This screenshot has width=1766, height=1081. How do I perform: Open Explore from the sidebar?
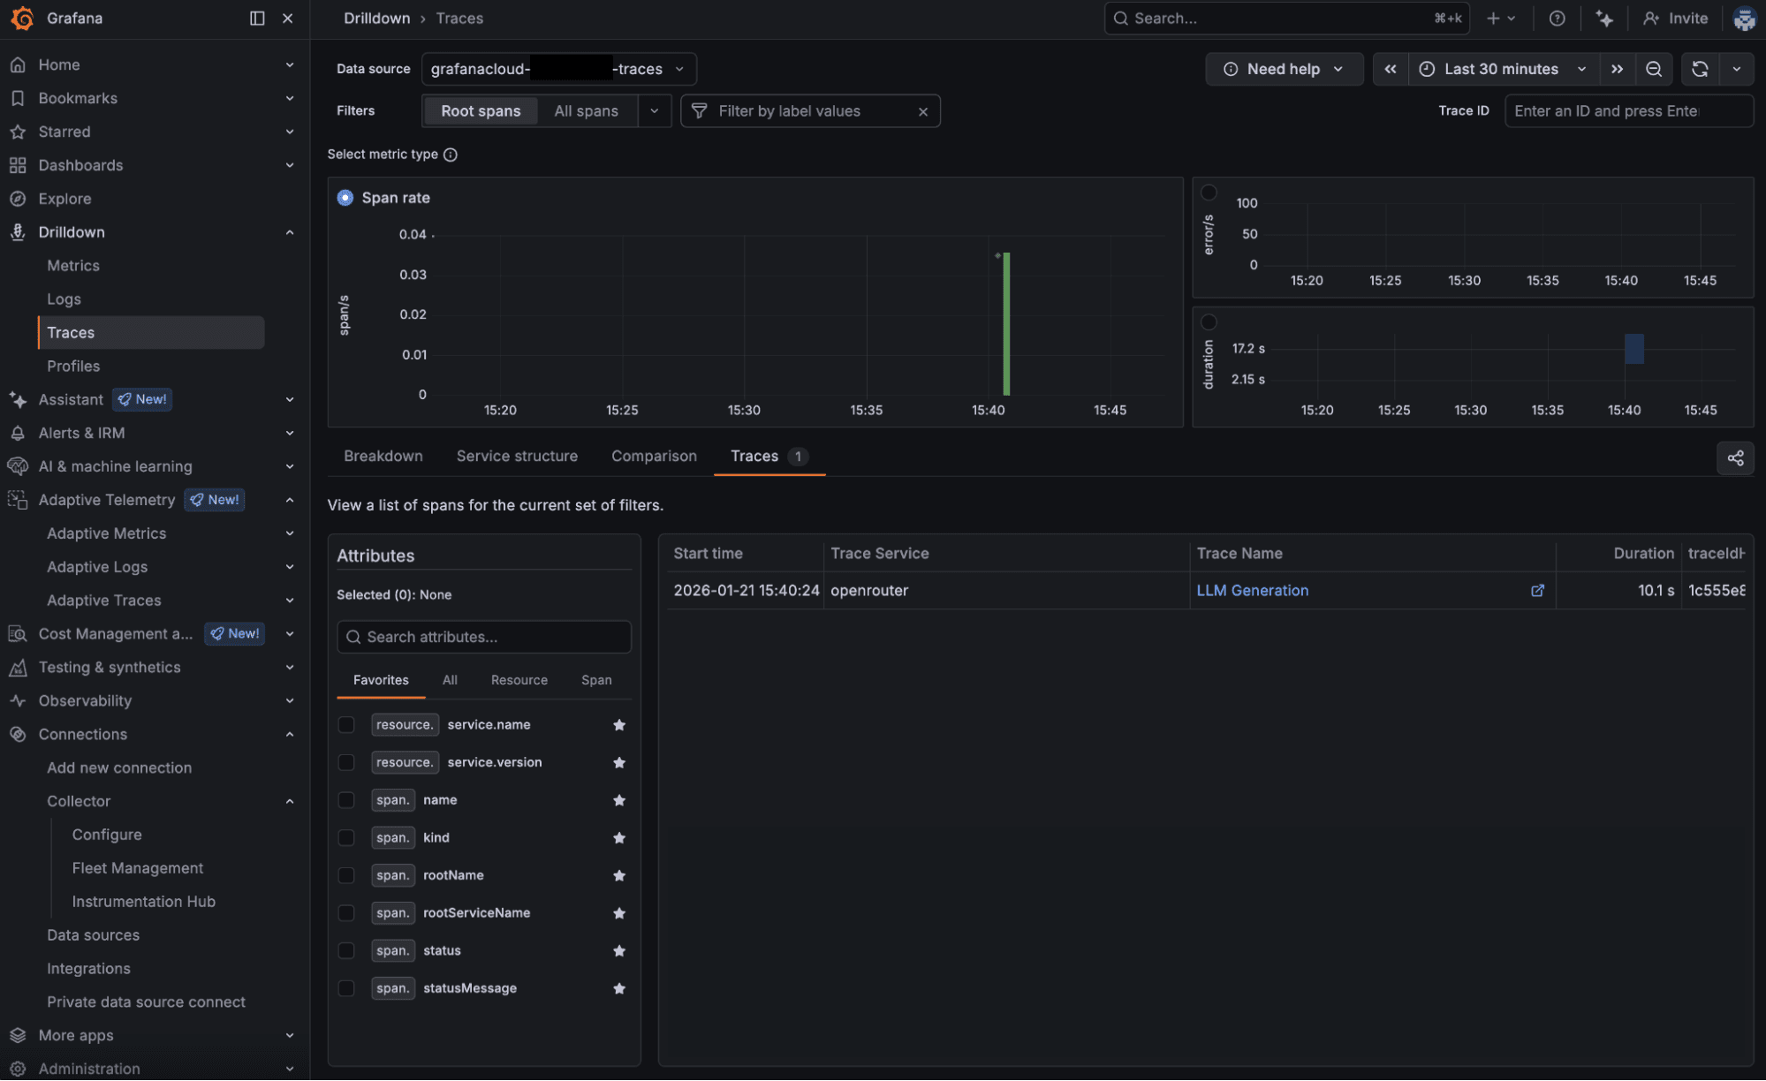coord(64,199)
